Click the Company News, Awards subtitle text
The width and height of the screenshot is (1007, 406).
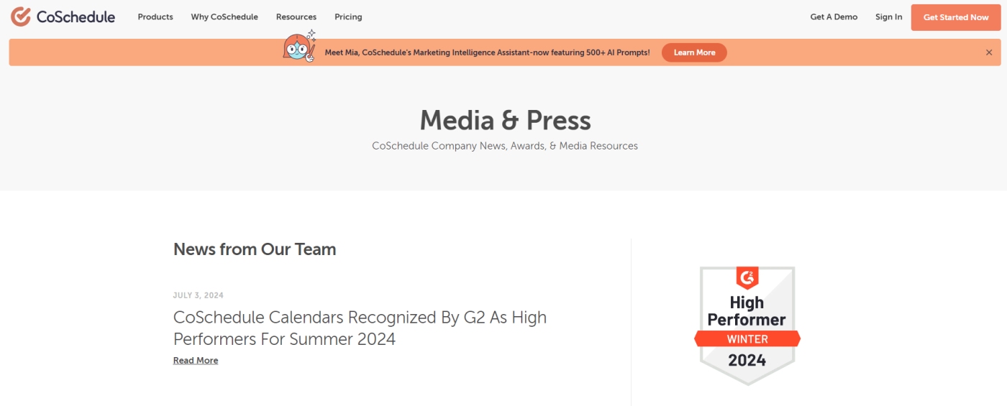pyautogui.click(x=505, y=146)
